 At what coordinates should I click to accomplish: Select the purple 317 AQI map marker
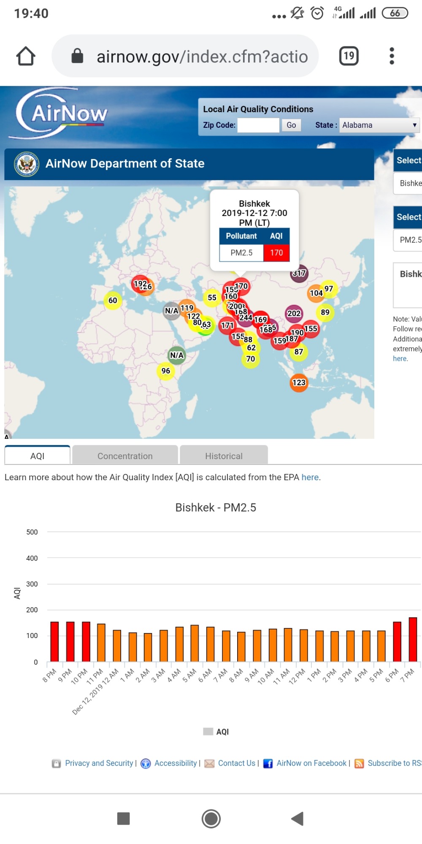click(299, 273)
